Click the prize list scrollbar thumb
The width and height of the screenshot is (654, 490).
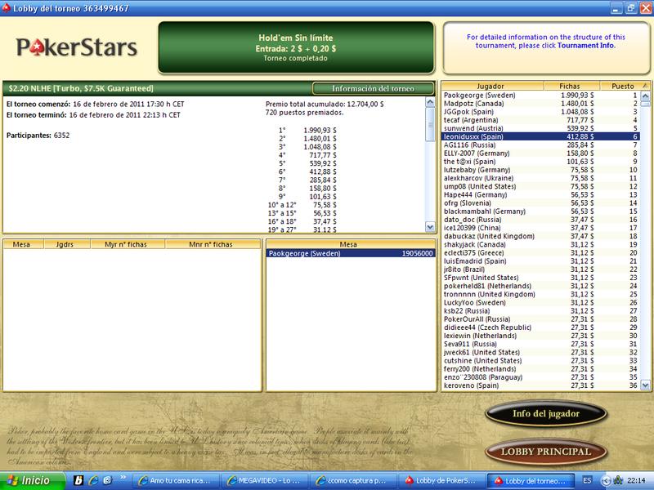[430, 125]
